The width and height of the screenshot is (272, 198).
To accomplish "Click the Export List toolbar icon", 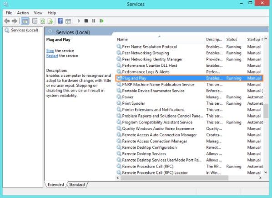I will pos(50,21).
